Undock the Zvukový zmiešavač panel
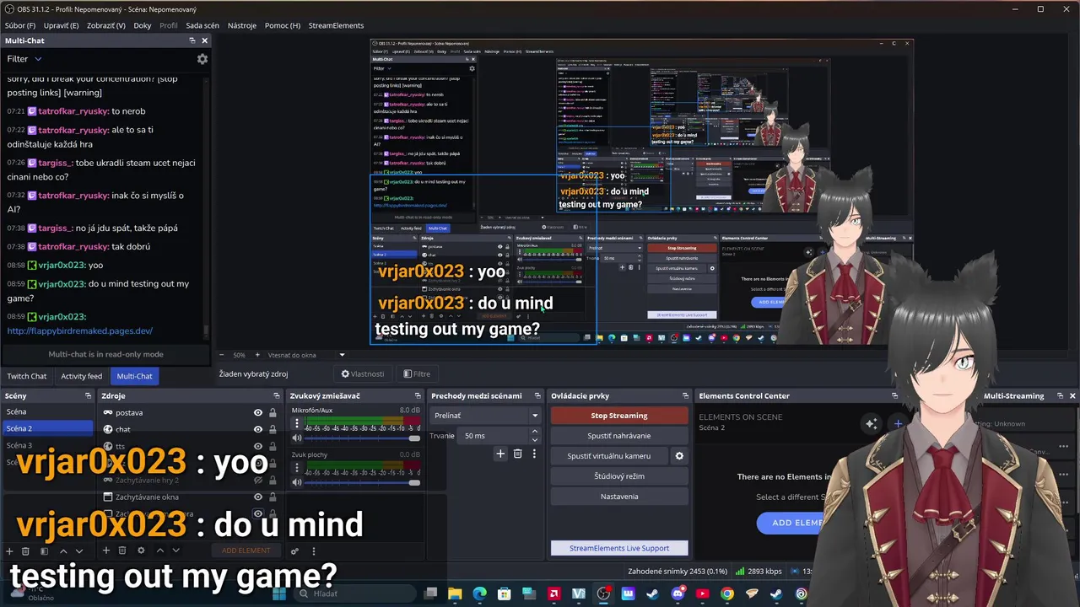This screenshot has height=607, width=1080. (417, 395)
